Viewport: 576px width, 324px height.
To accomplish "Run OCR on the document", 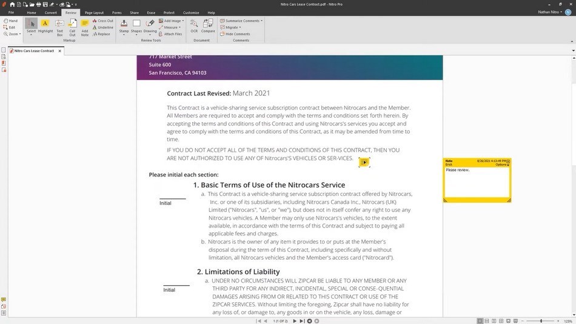I will (x=194, y=25).
